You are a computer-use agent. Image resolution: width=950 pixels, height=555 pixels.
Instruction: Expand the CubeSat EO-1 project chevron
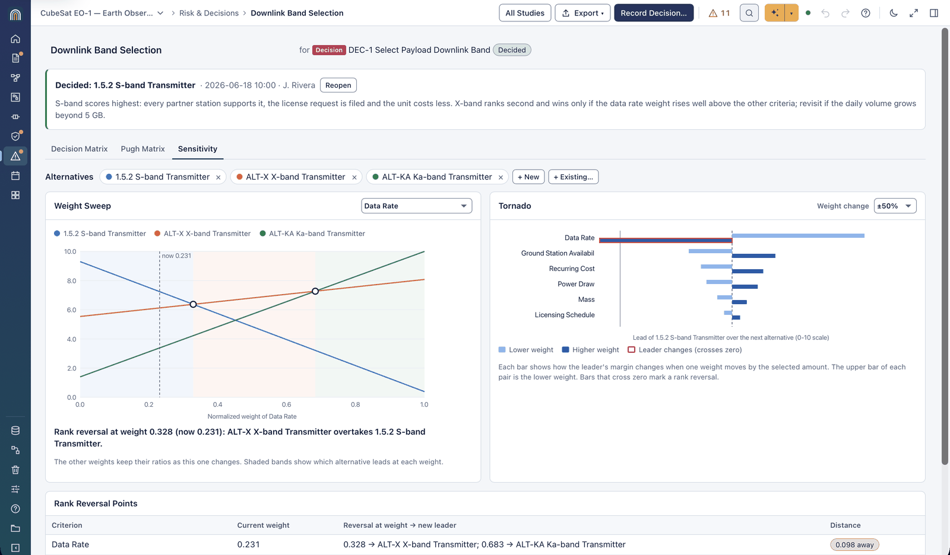click(160, 13)
